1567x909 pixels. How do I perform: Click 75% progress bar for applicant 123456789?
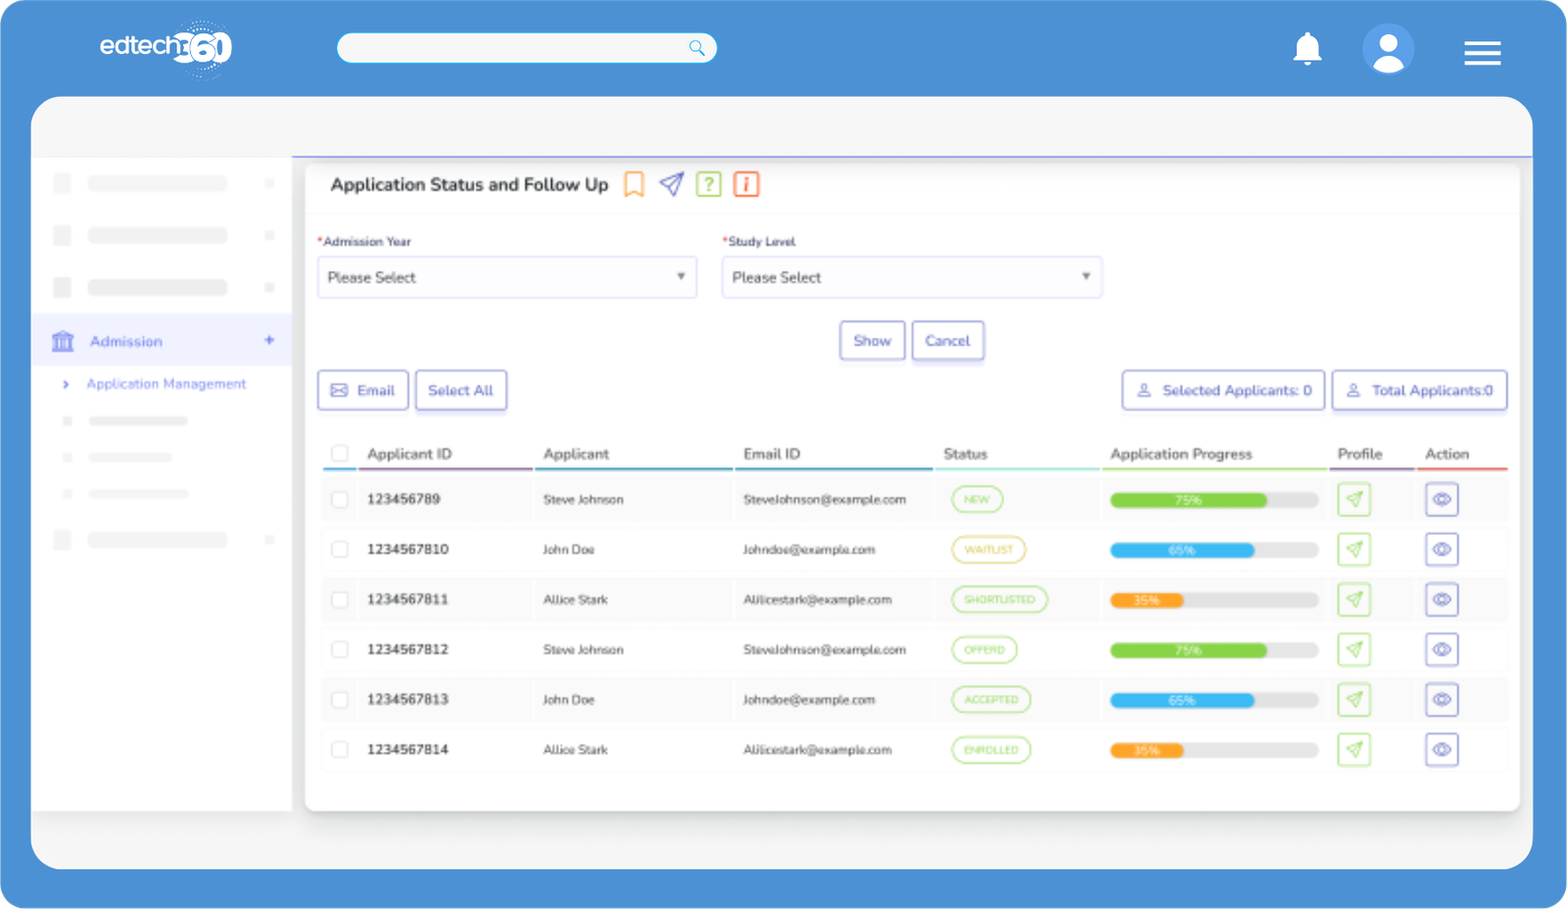1213,501
